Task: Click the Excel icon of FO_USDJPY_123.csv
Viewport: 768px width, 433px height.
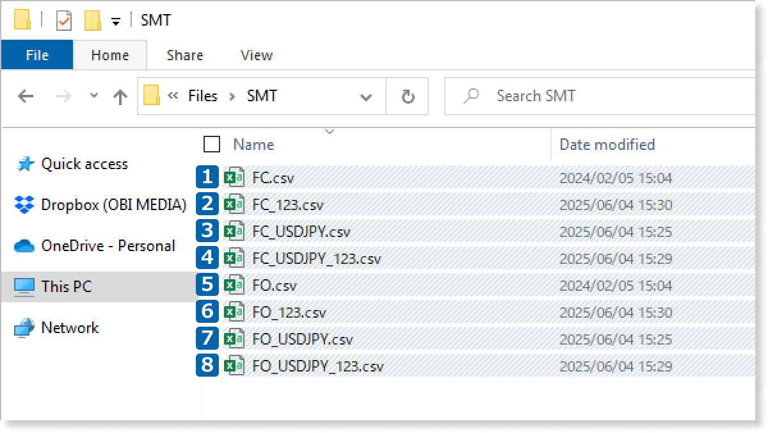Action: pos(234,366)
